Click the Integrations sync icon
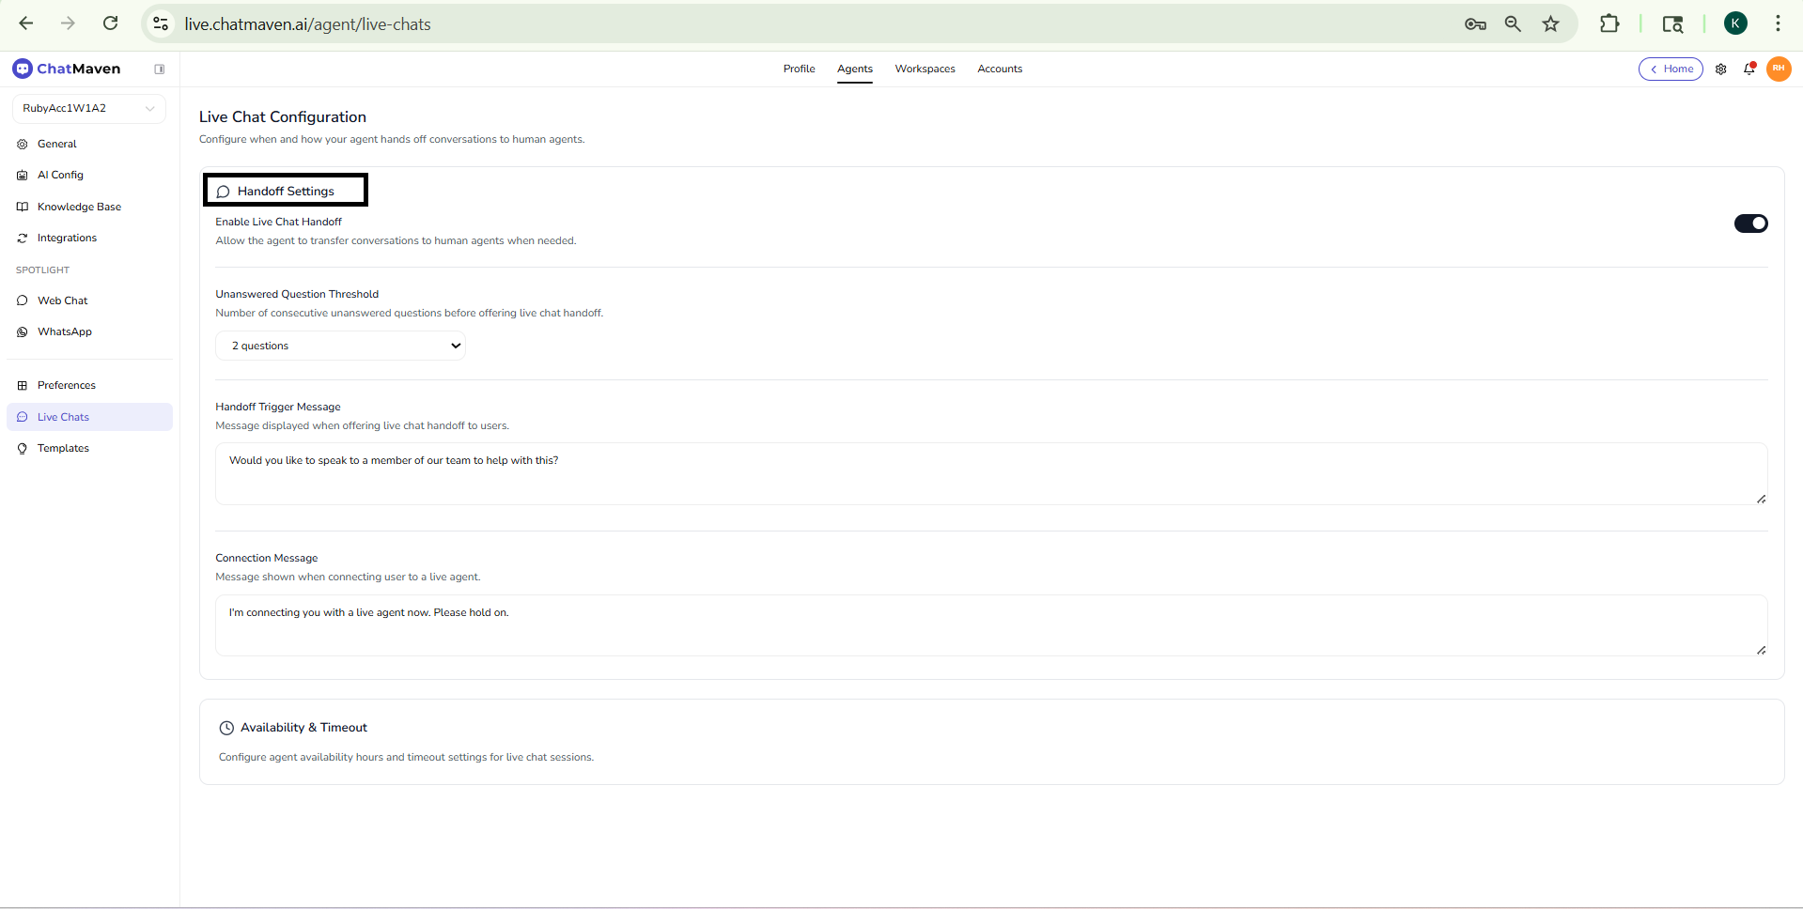Image resolution: width=1803 pixels, height=909 pixels. tap(23, 238)
